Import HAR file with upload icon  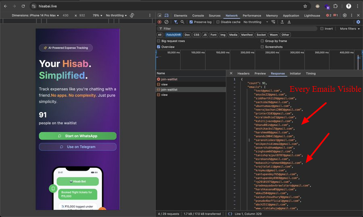pyautogui.click(x=282, y=22)
